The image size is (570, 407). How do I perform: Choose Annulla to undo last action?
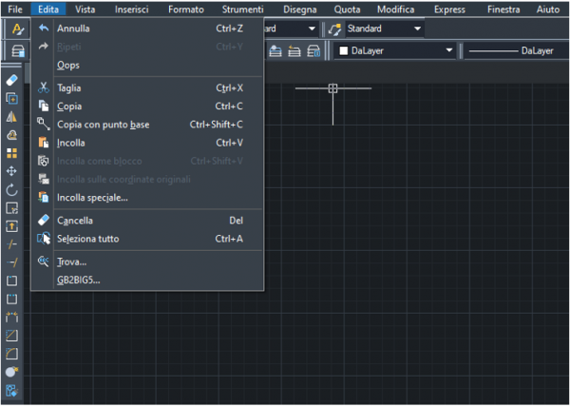point(147,29)
